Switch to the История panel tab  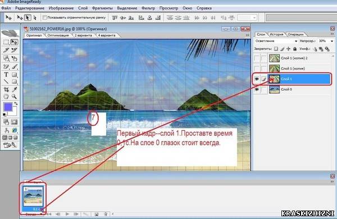pyautogui.click(x=276, y=34)
